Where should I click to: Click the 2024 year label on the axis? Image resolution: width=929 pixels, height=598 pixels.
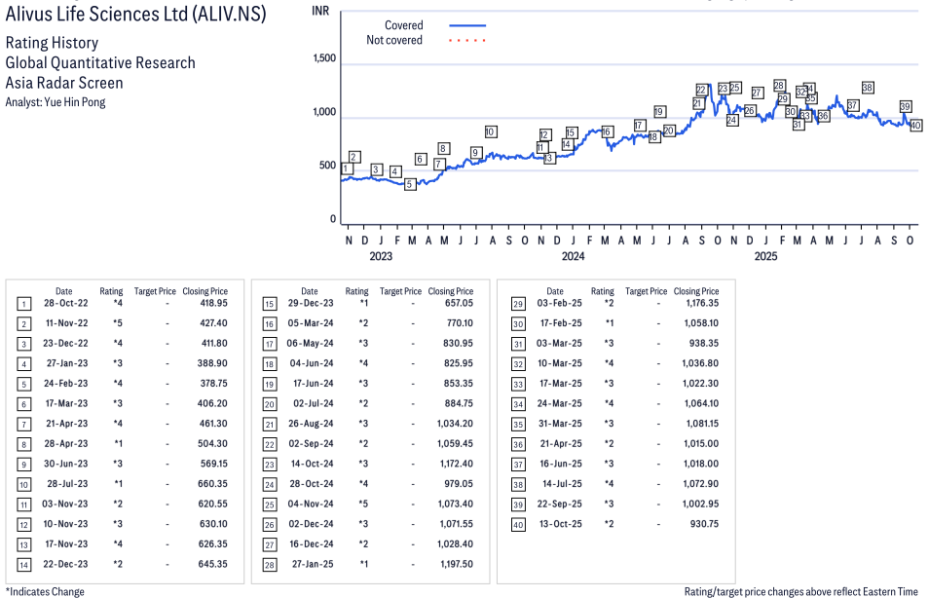[573, 257]
